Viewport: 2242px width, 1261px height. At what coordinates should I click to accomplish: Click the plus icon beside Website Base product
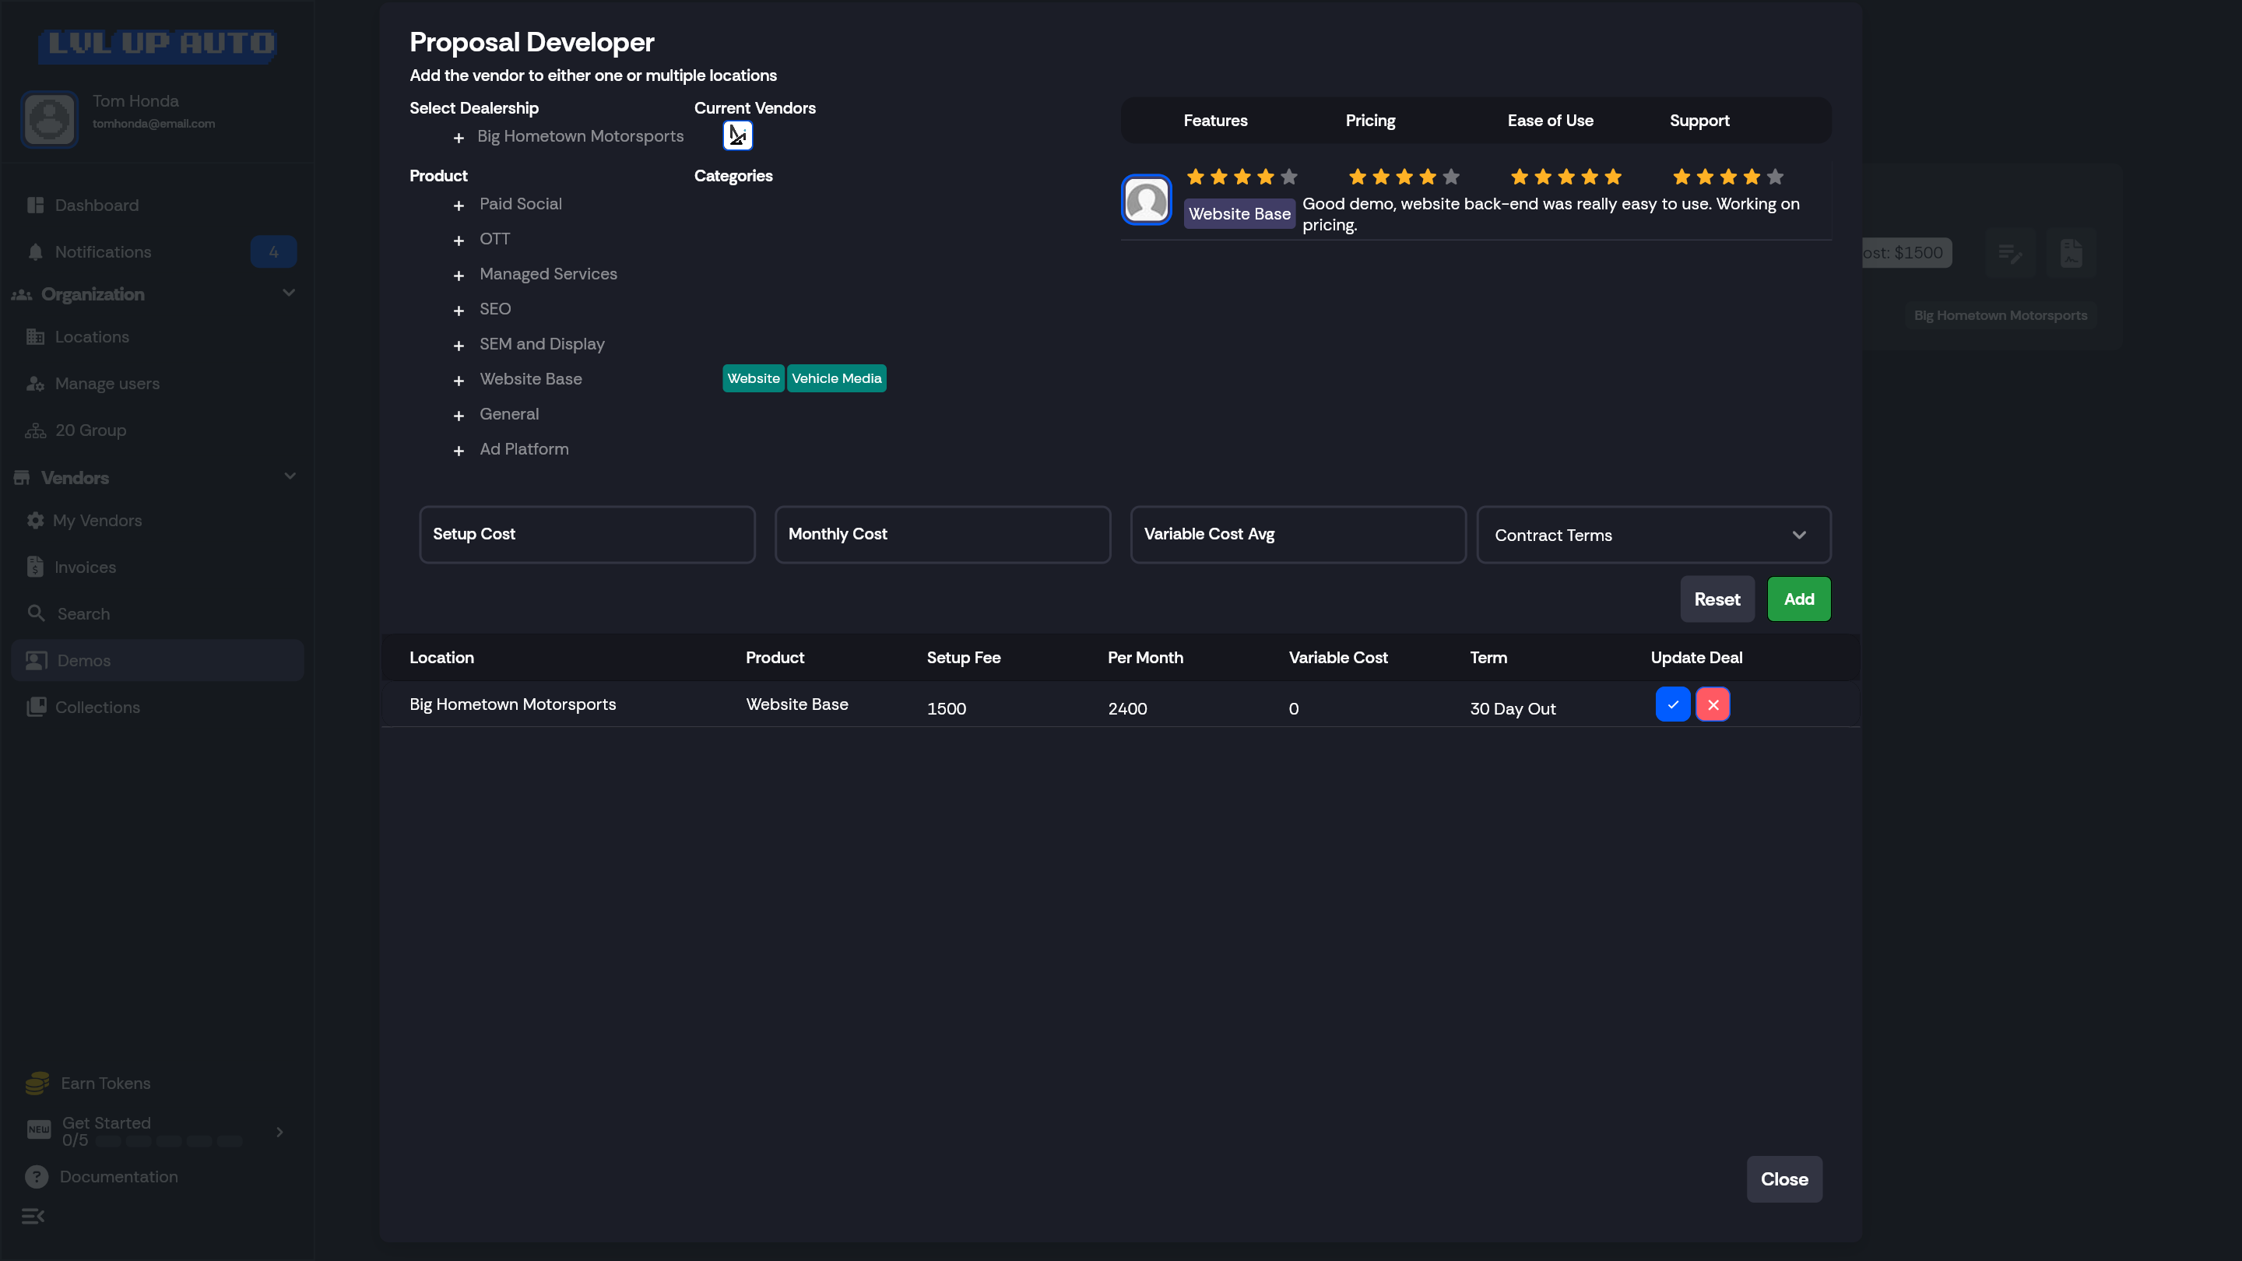459,381
